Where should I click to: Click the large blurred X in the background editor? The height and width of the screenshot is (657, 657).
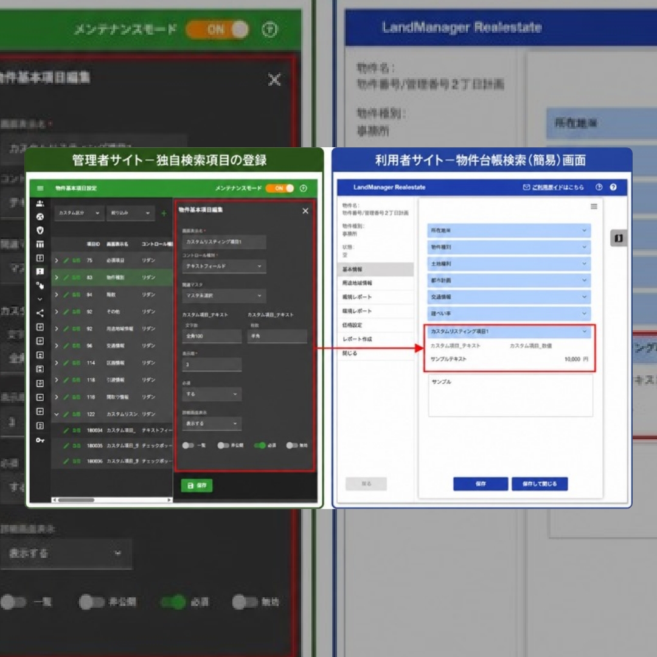pos(274,79)
